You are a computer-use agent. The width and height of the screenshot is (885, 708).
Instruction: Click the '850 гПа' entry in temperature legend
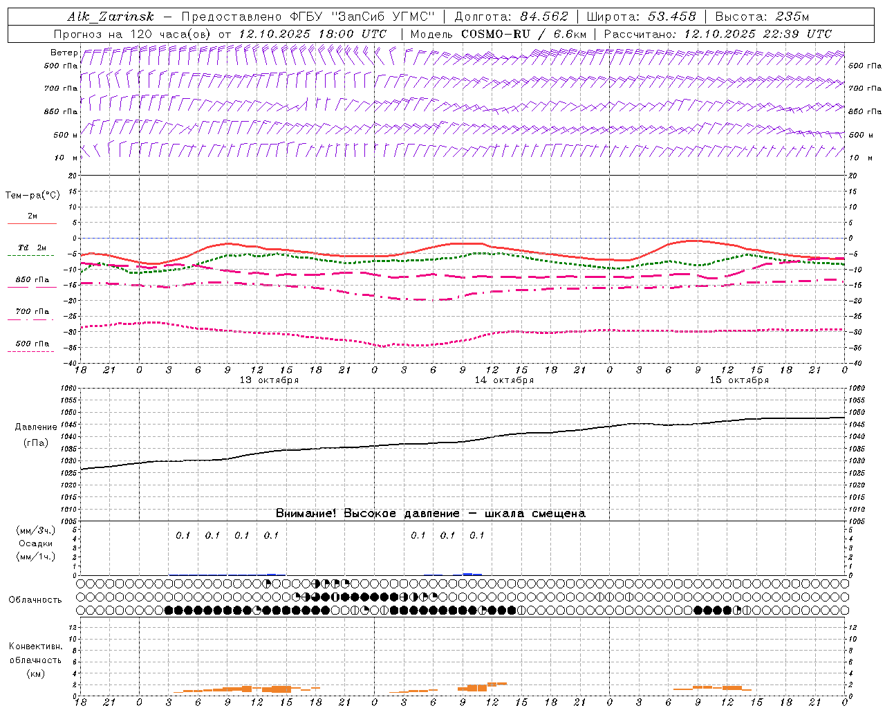(x=32, y=280)
